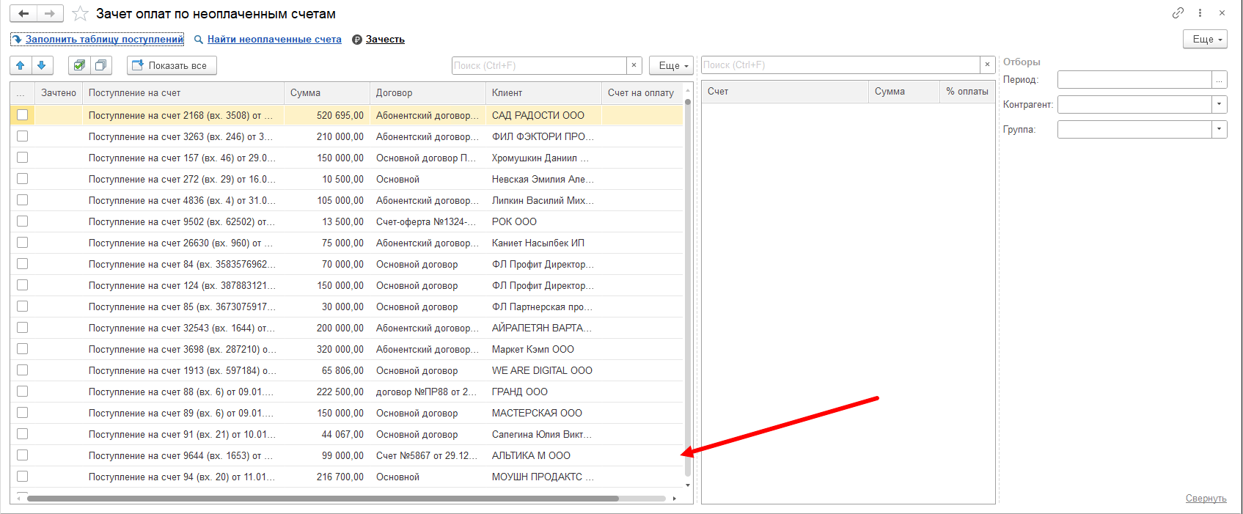This screenshot has height=514, width=1243.
Task: Open the table's Еще menu
Action: [671, 65]
